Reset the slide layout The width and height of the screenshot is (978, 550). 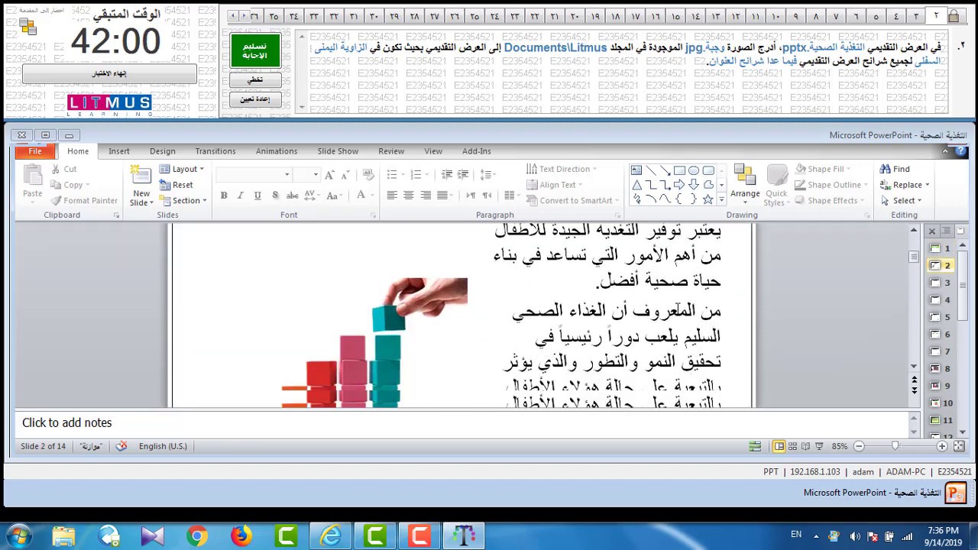click(x=176, y=185)
